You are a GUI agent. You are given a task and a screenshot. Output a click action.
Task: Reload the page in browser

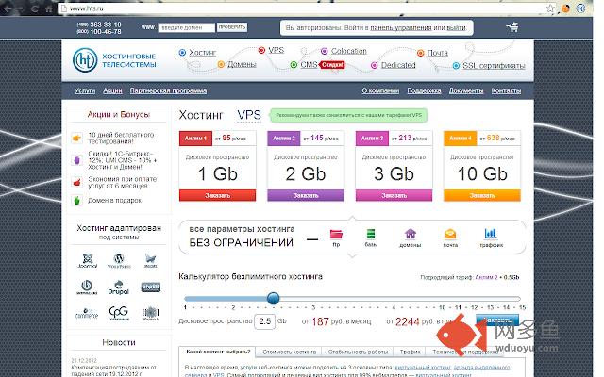(34, 8)
